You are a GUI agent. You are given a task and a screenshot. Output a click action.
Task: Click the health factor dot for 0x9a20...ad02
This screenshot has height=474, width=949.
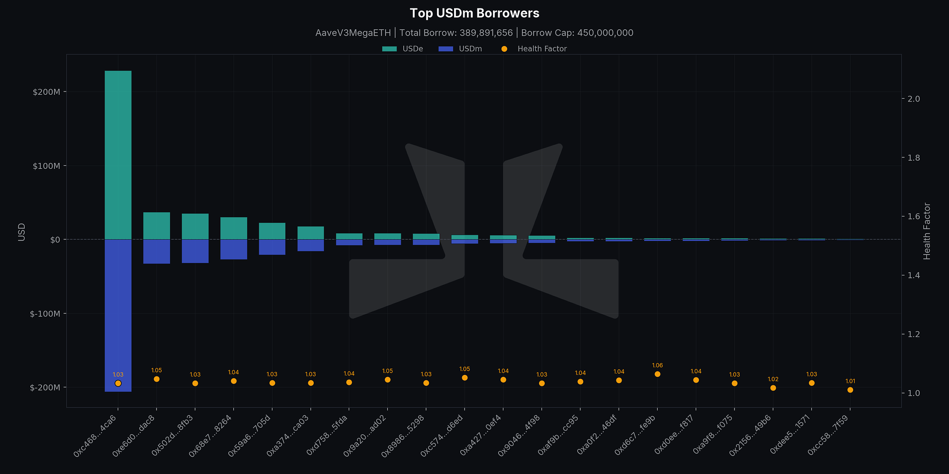coord(388,380)
